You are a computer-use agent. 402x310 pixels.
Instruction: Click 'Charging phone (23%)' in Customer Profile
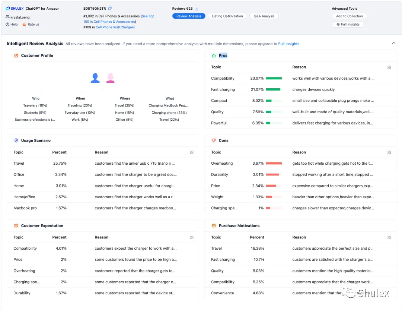click(x=169, y=113)
